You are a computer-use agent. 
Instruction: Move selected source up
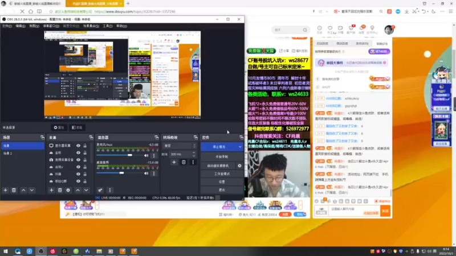(x=78, y=190)
